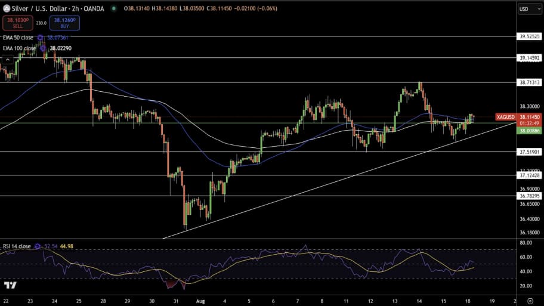This screenshot has height=306, width=544.
Task: Click the 36.18000 price scale value
Action: tap(530, 233)
